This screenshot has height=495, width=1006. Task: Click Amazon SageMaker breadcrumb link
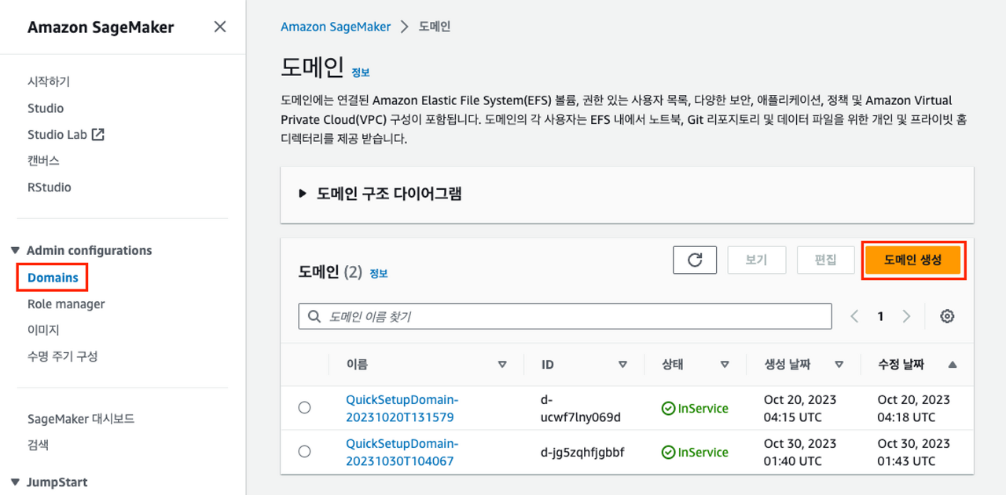tap(336, 27)
